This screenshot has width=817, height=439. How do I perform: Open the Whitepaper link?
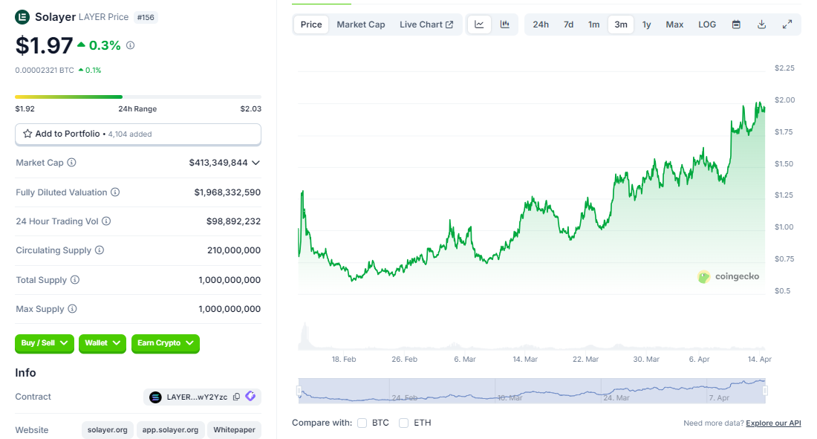click(234, 430)
